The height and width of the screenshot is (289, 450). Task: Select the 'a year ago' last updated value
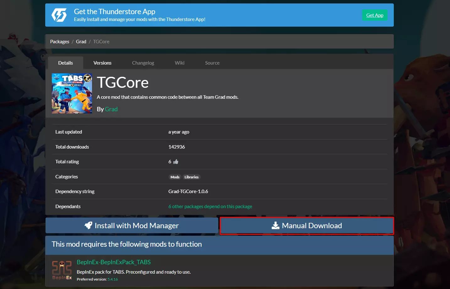click(179, 132)
